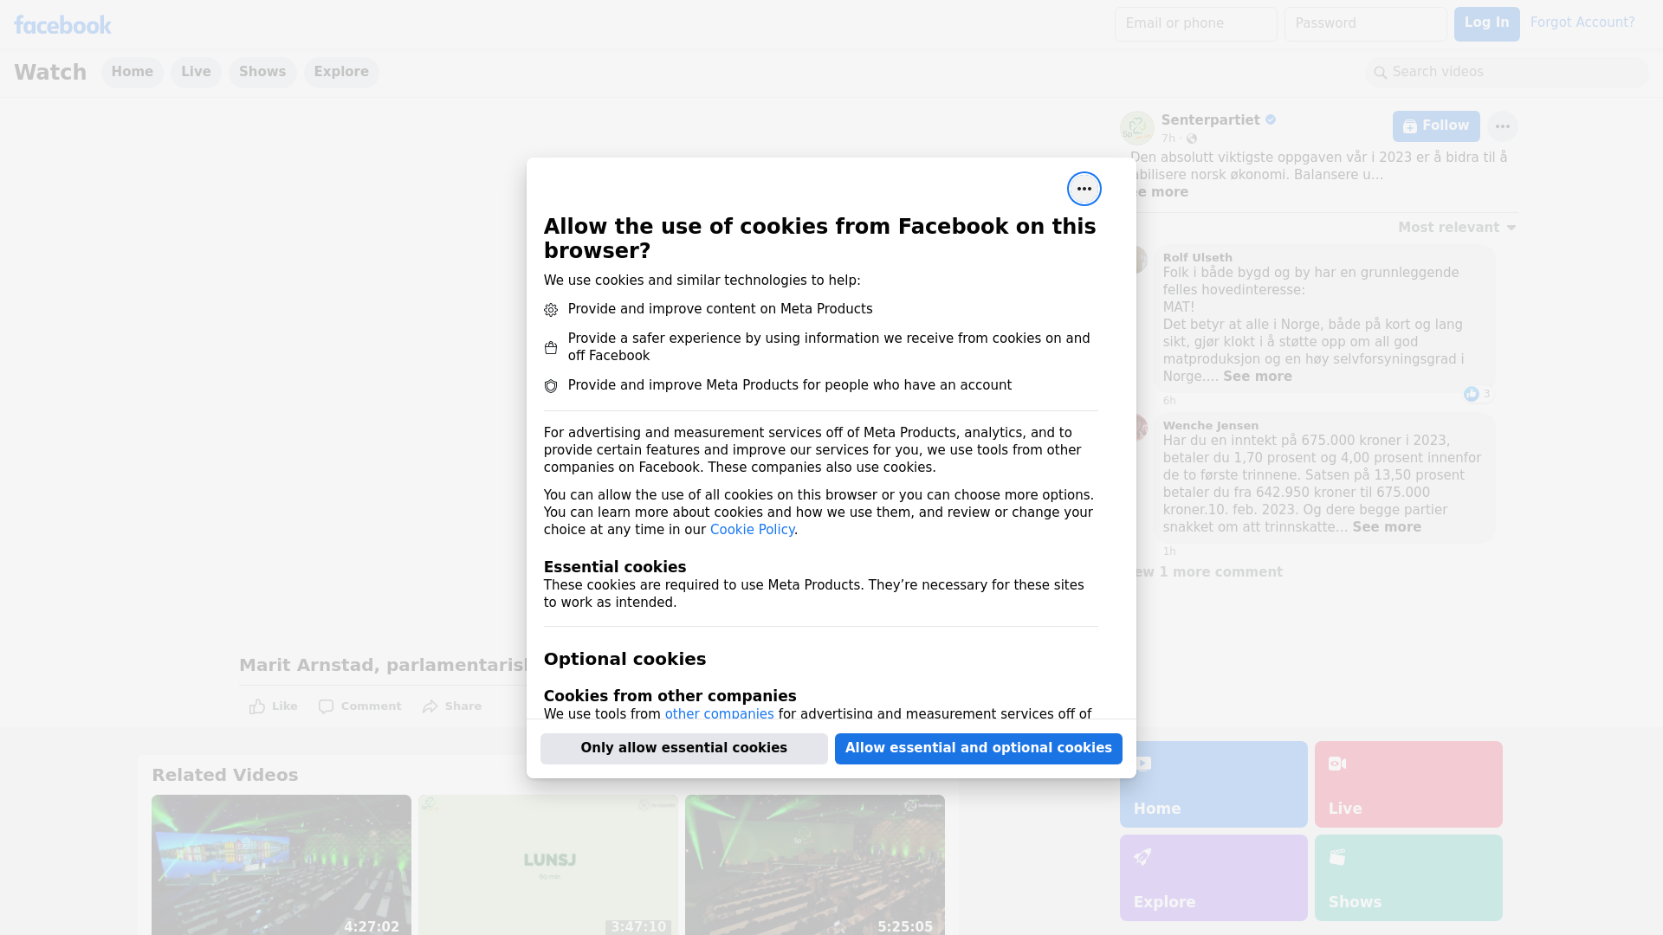Open the Explore tile with rocket icon

pyautogui.click(x=1213, y=878)
